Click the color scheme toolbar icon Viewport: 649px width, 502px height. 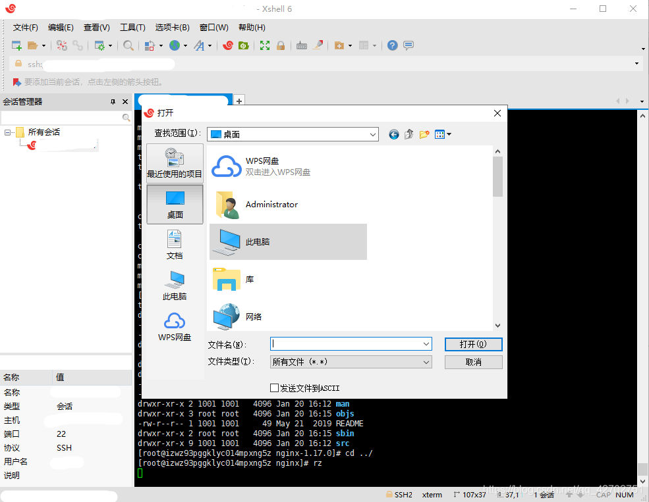coord(150,45)
